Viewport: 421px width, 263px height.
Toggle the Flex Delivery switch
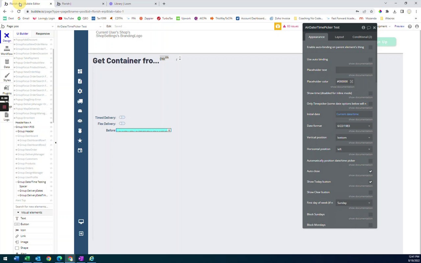coord(122,124)
